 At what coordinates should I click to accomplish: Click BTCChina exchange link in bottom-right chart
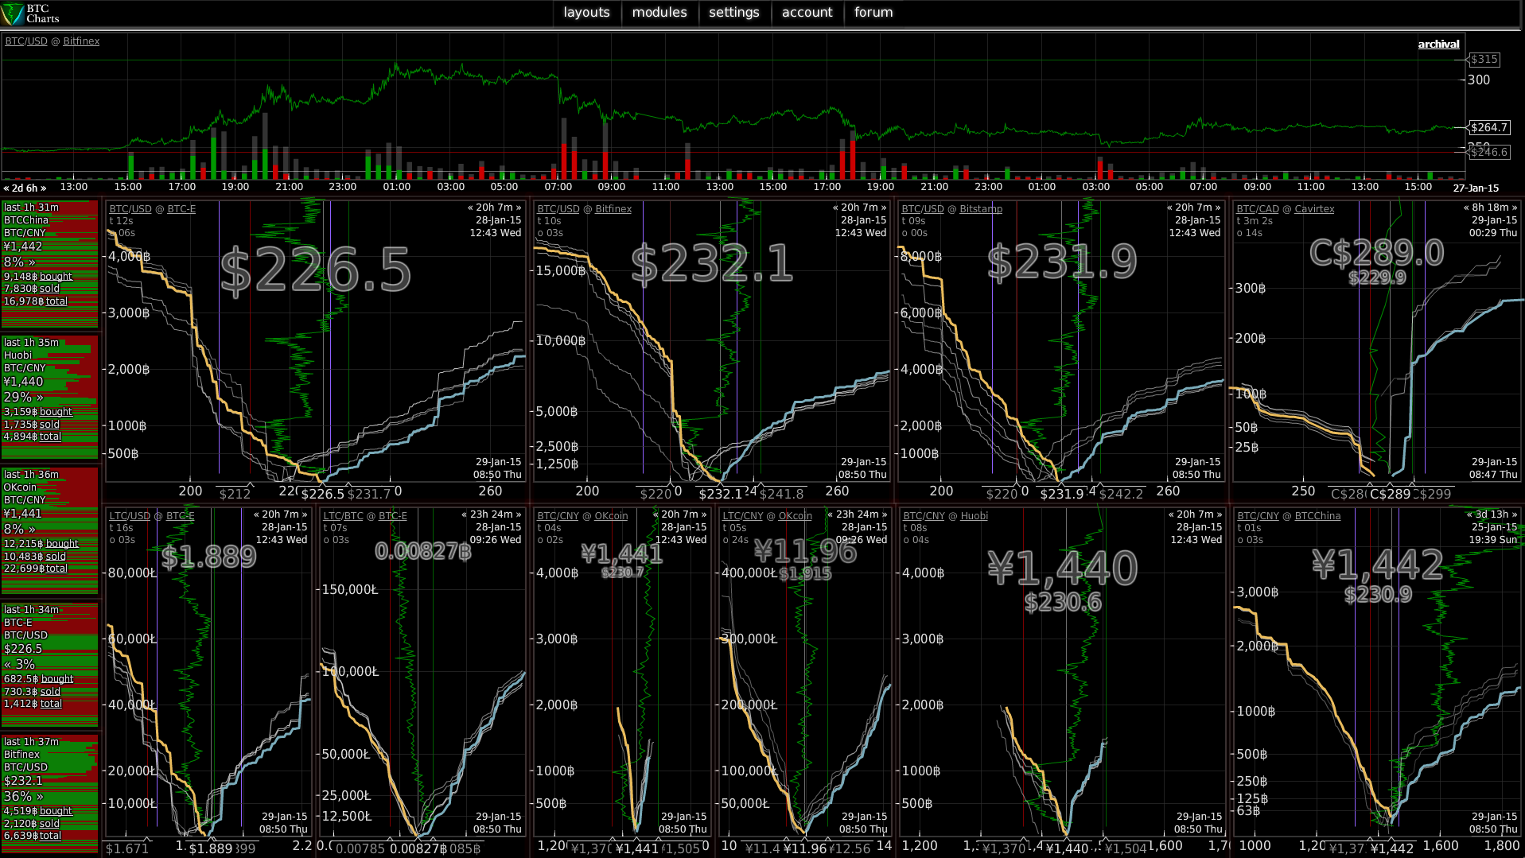click(1317, 516)
